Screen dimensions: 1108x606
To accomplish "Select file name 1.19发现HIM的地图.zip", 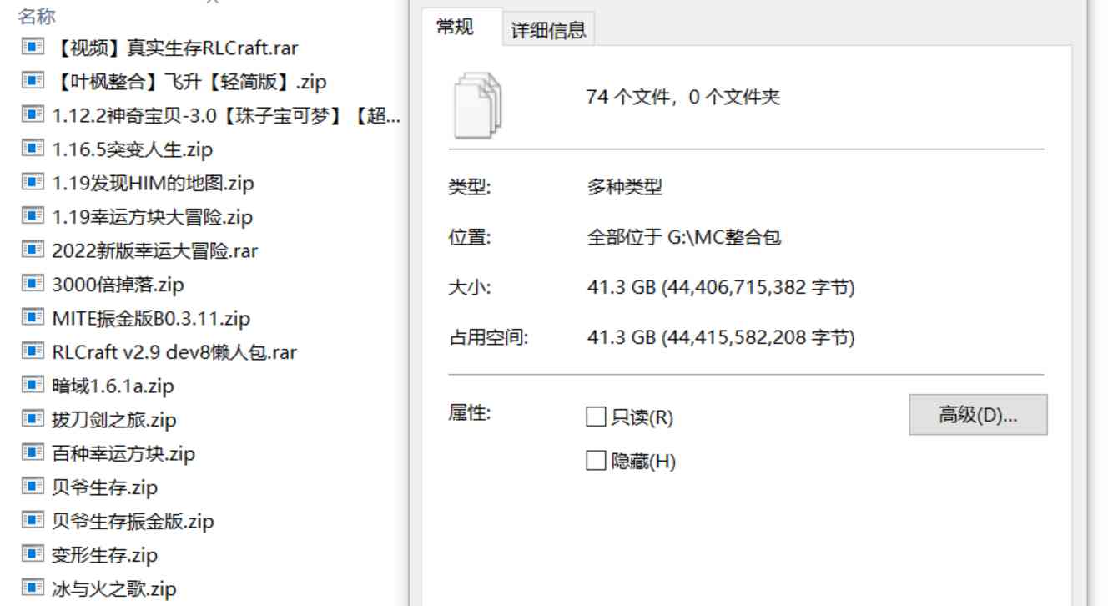I will pos(153,183).
